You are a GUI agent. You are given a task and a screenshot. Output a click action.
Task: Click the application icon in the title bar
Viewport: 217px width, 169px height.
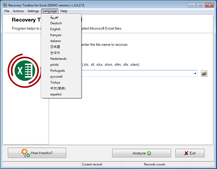click(x=5, y=5)
